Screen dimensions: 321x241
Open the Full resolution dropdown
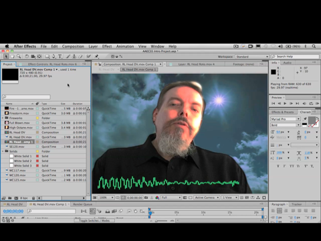tap(171, 197)
